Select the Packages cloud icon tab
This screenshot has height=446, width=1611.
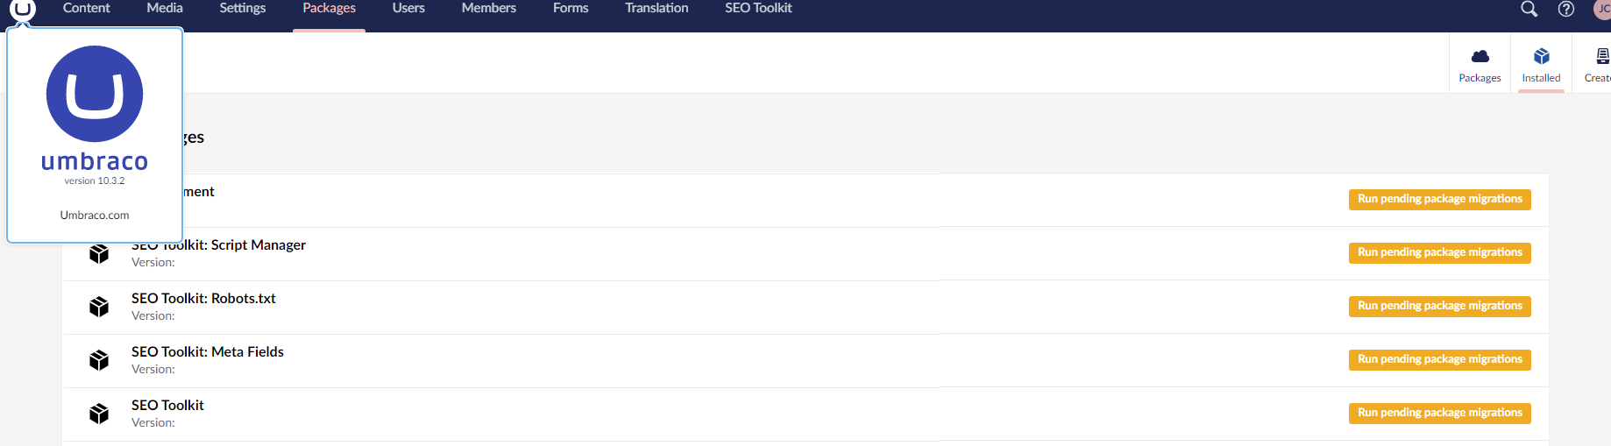(x=1480, y=65)
